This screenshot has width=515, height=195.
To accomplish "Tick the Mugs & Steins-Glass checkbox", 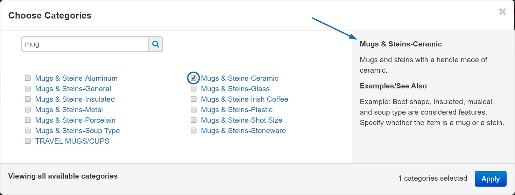I will tap(193, 88).
